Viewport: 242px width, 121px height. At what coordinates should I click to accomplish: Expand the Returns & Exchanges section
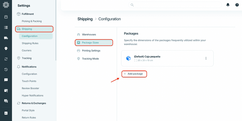[34, 103]
